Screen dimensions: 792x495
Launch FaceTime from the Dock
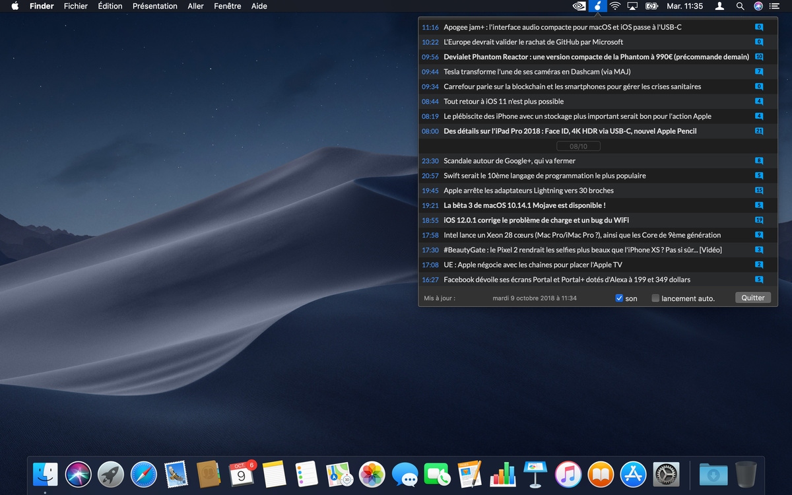[x=438, y=475]
